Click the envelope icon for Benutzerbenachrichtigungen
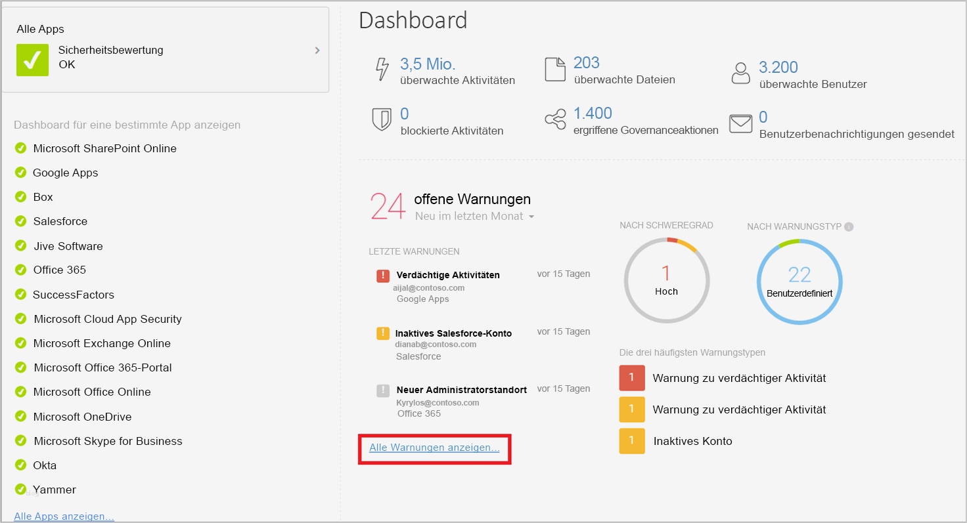 pyautogui.click(x=741, y=122)
